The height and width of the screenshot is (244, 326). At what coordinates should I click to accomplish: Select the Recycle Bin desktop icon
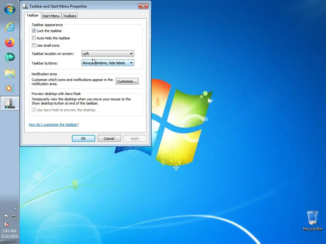coord(313,220)
